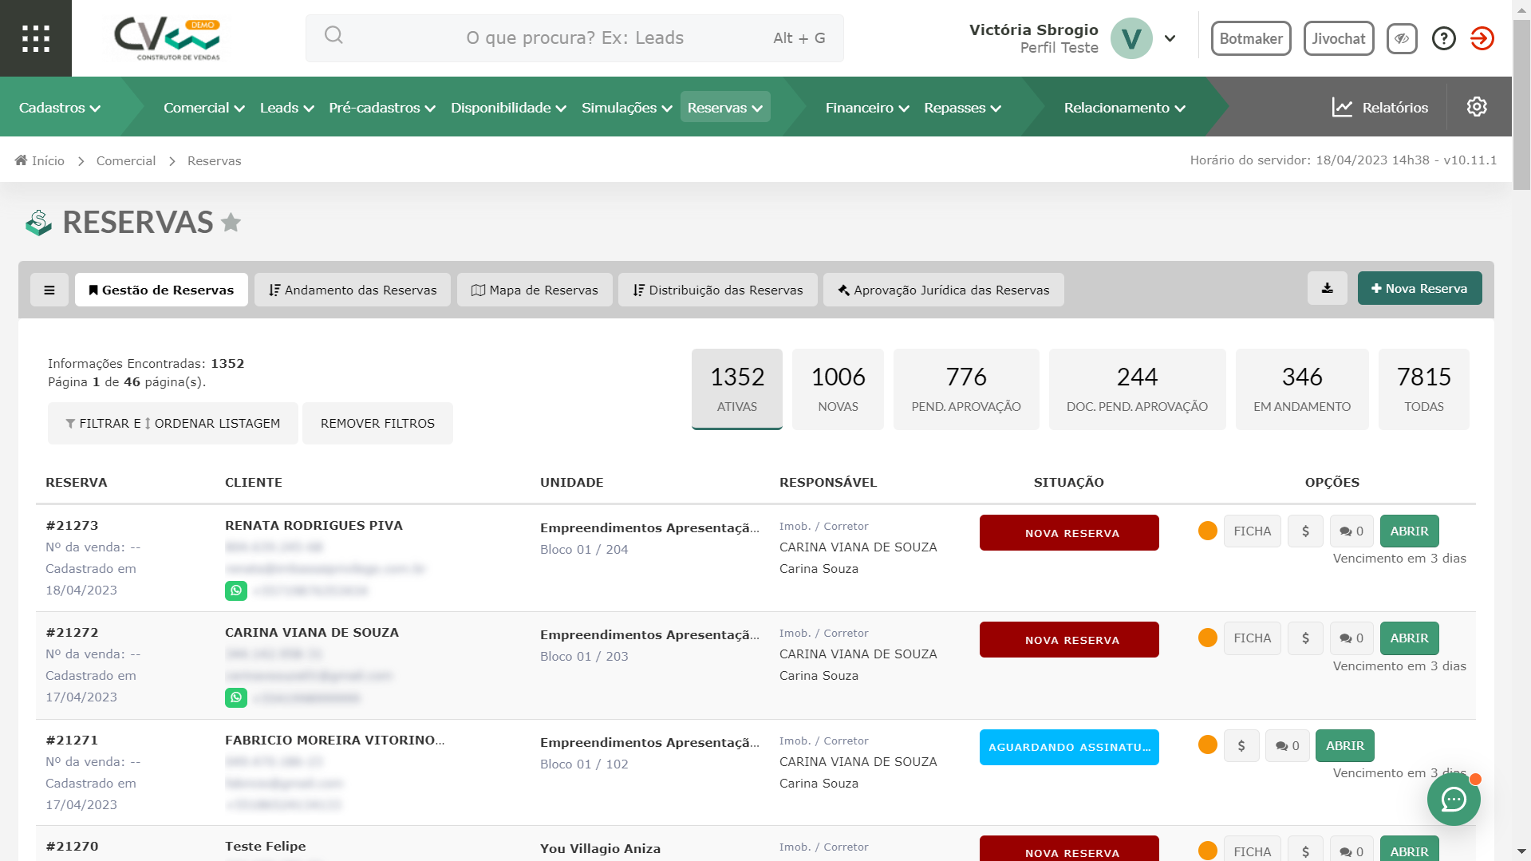This screenshot has width=1531, height=861.
Task: Select the Ativas 1352 status filter
Action: click(736, 389)
